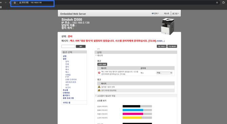227x124 pixels.
Task: Open the 보안 settings link
Action: pyautogui.click(x=67, y=85)
